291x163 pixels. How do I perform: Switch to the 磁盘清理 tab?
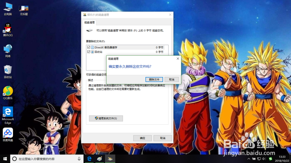pos(89,22)
